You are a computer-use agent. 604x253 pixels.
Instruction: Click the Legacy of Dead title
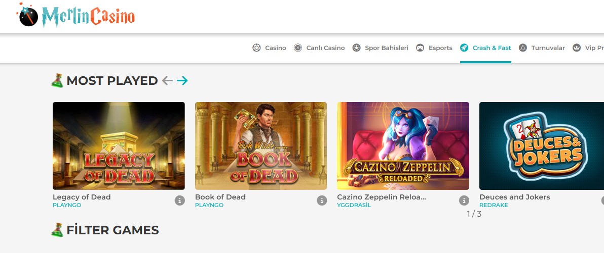(x=82, y=197)
